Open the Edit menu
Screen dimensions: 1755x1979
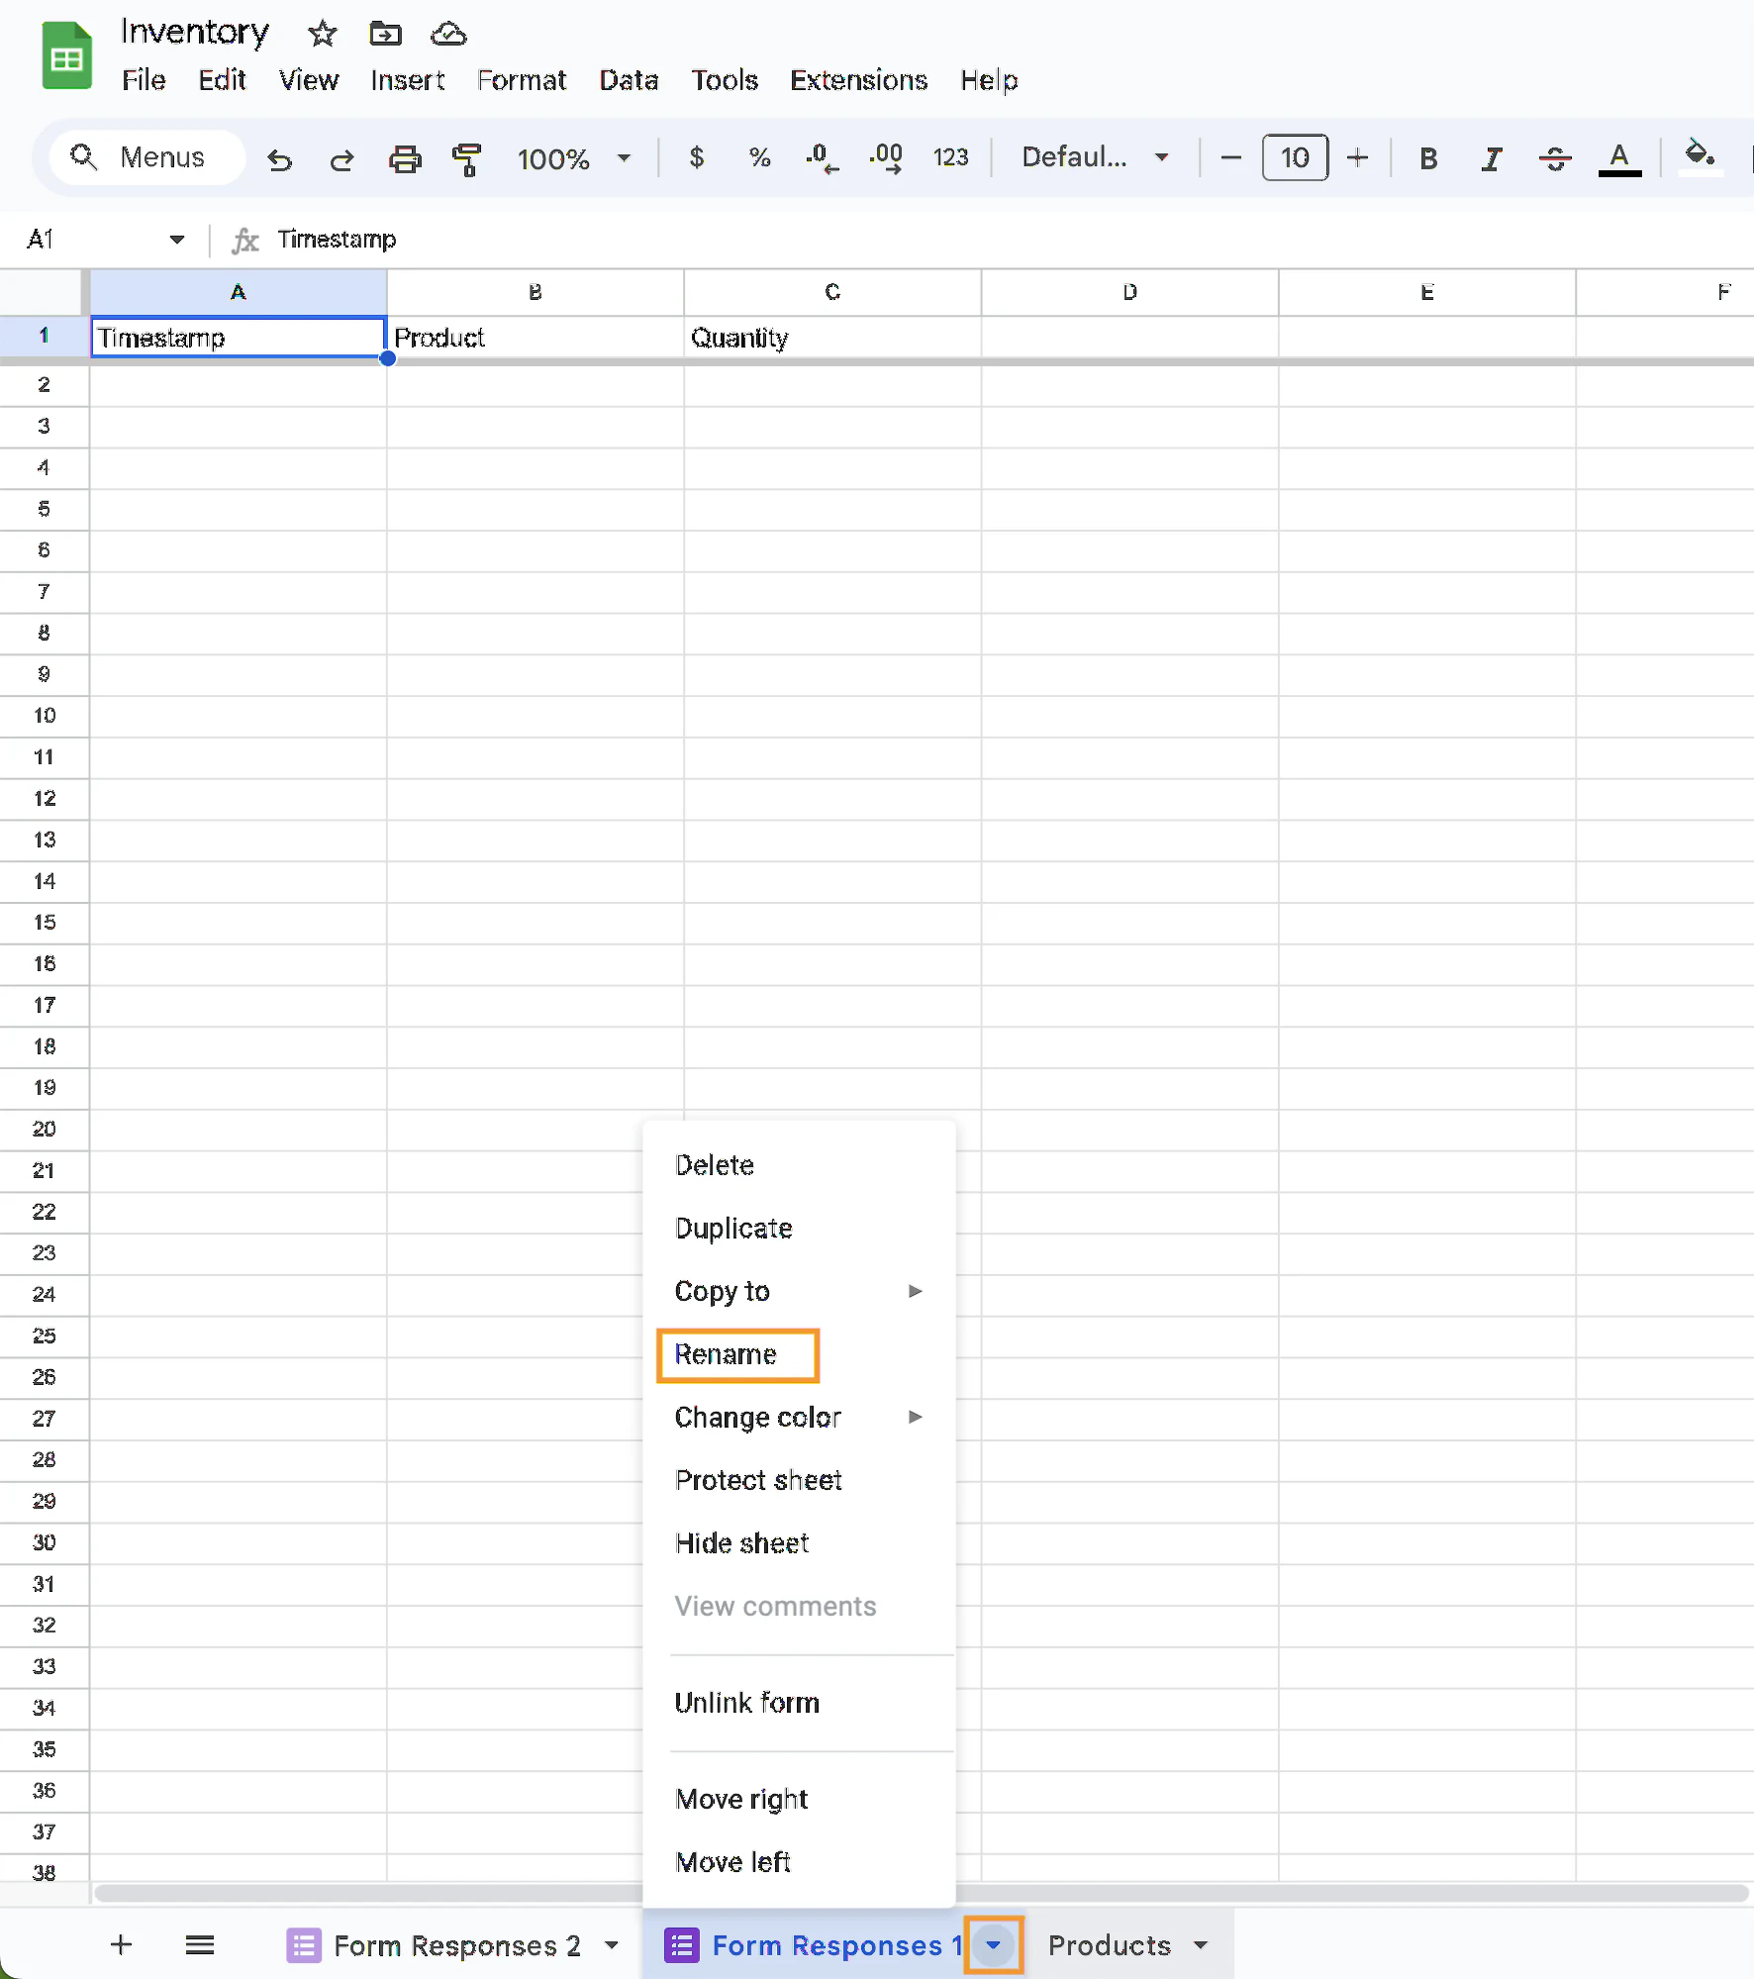222,80
